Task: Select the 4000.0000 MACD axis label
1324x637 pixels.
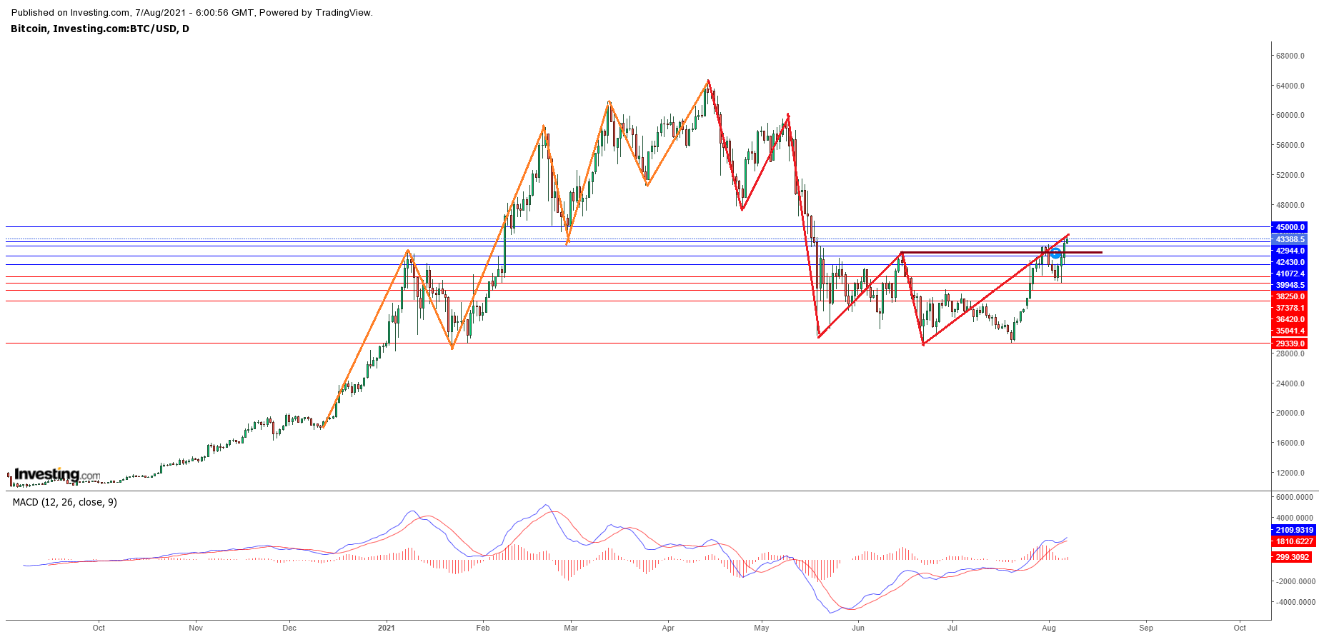Action: pyautogui.click(x=1294, y=518)
